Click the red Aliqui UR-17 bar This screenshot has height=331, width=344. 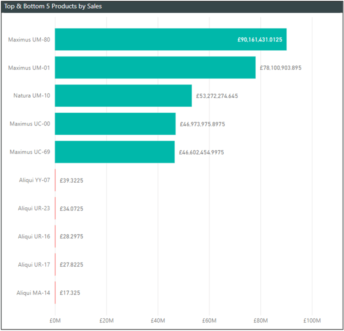coord(55,264)
